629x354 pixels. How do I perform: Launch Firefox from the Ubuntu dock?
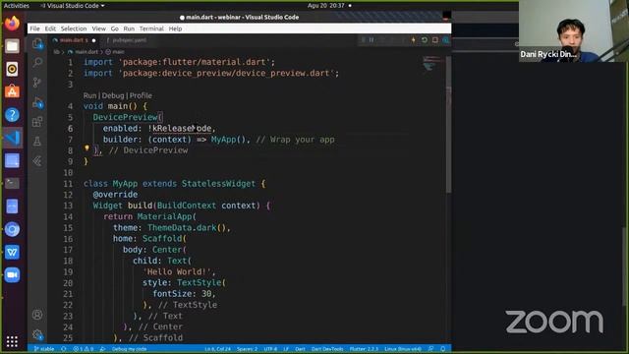[x=12, y=24]
